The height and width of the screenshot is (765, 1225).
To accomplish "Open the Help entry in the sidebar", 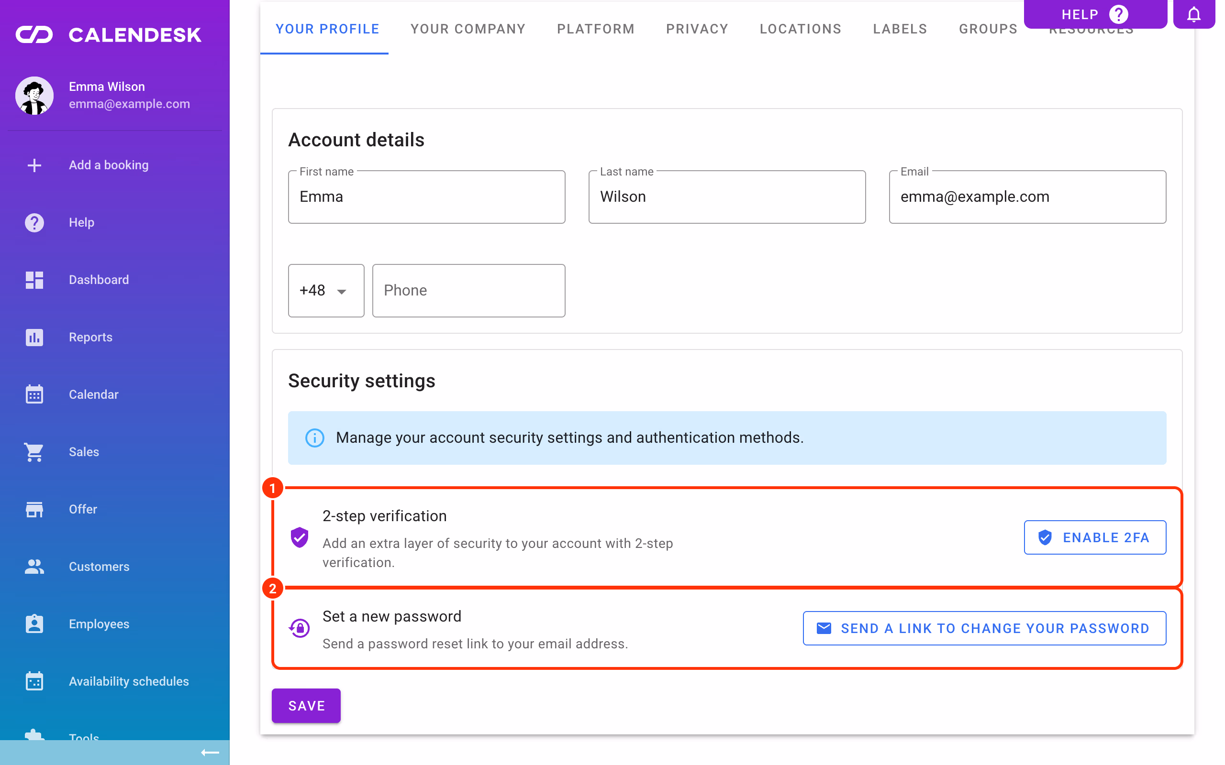I will [x=115, y=223].
